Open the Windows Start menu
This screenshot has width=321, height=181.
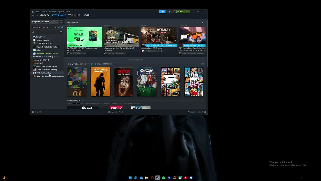[130, 178]
